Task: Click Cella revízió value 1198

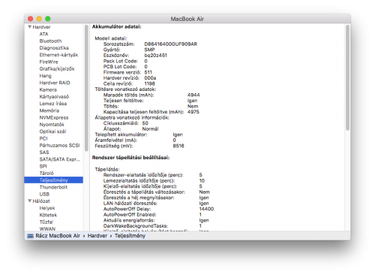Action: [x=149, y=83]
